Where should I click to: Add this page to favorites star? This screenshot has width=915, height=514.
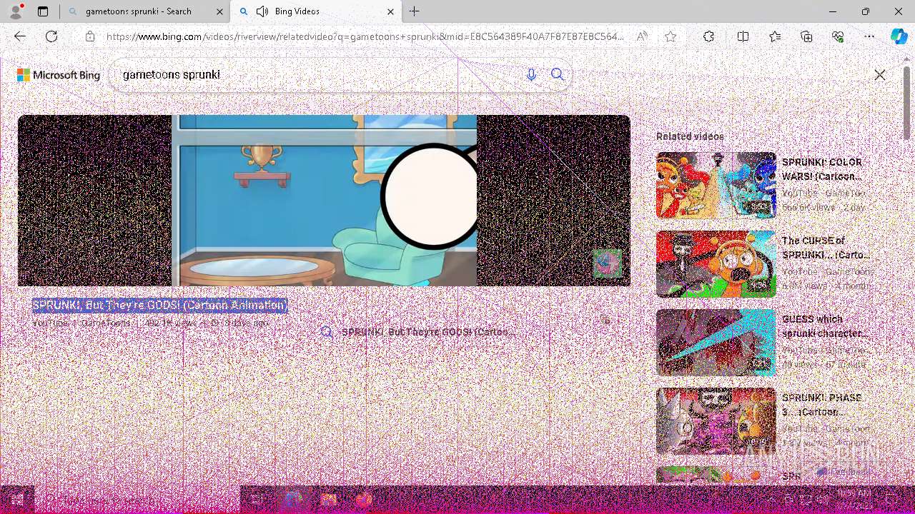coord(671,36)
